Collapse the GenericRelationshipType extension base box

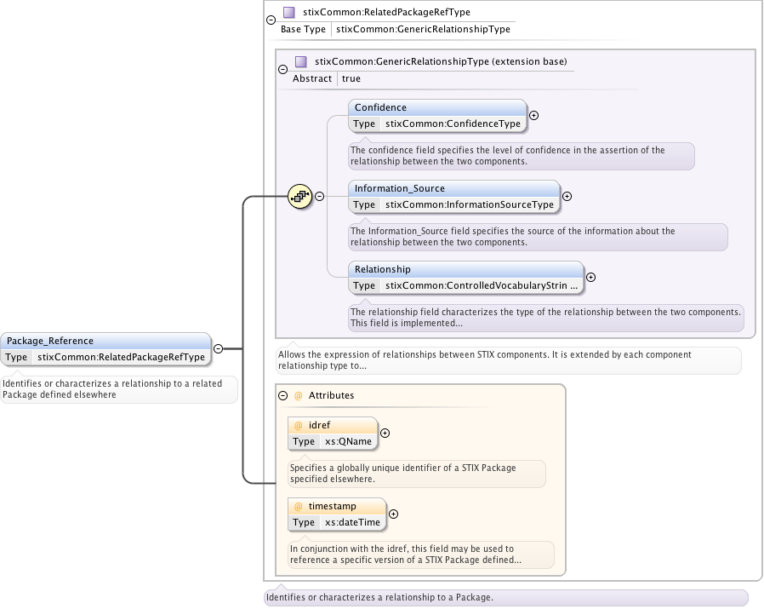tap(282, 69)
